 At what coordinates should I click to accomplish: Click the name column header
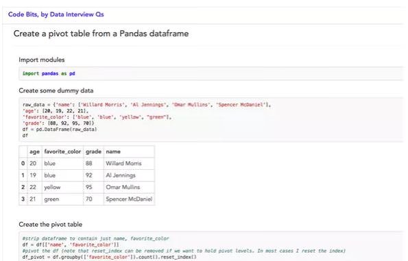pyautogui.click(x=129, y=151)
